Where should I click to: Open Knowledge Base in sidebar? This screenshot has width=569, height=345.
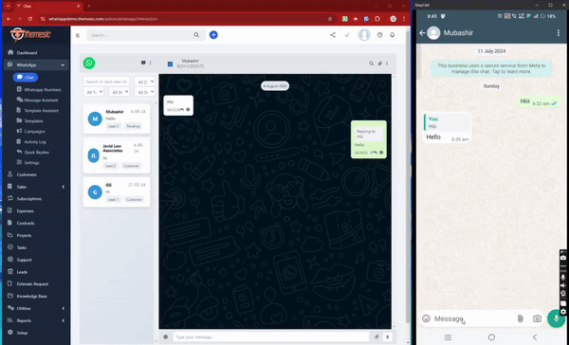click(31, 297)
